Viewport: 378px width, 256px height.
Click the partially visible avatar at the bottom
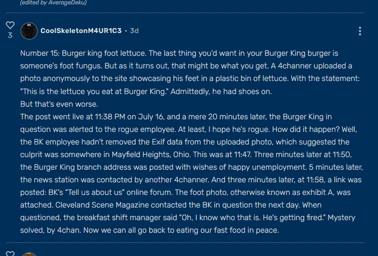(x=29, y=254)
